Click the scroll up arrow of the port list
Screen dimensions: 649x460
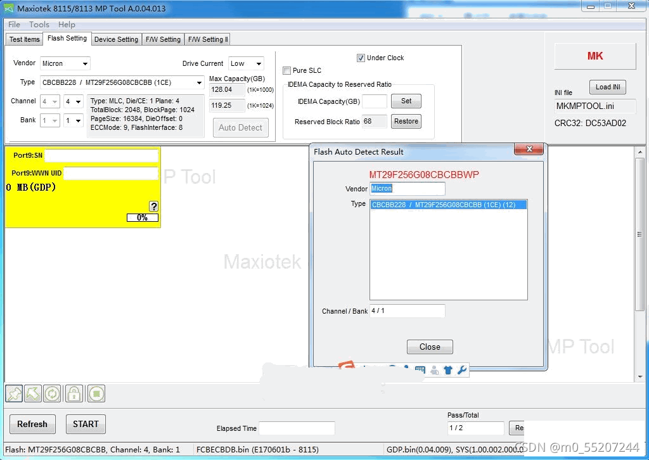point(640,152)
